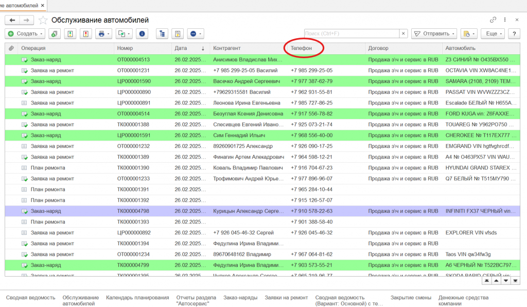The height and width of the screenshot is (307, 527).
Task: Click the paperclip attachments column header
Action: pyautogui.click(x=11, y=48)
